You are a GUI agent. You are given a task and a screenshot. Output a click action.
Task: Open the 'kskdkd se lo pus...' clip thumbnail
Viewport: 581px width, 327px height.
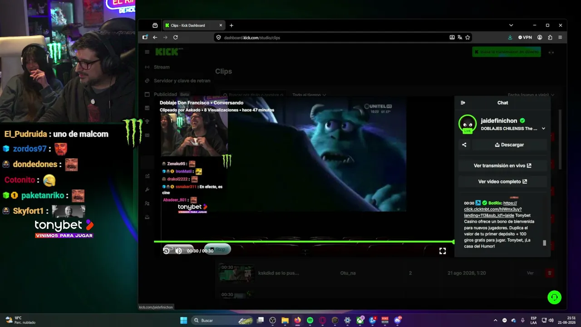236,273
